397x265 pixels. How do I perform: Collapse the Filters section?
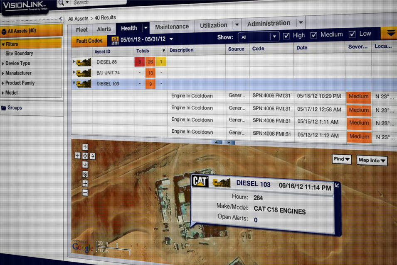click(3, 44)
